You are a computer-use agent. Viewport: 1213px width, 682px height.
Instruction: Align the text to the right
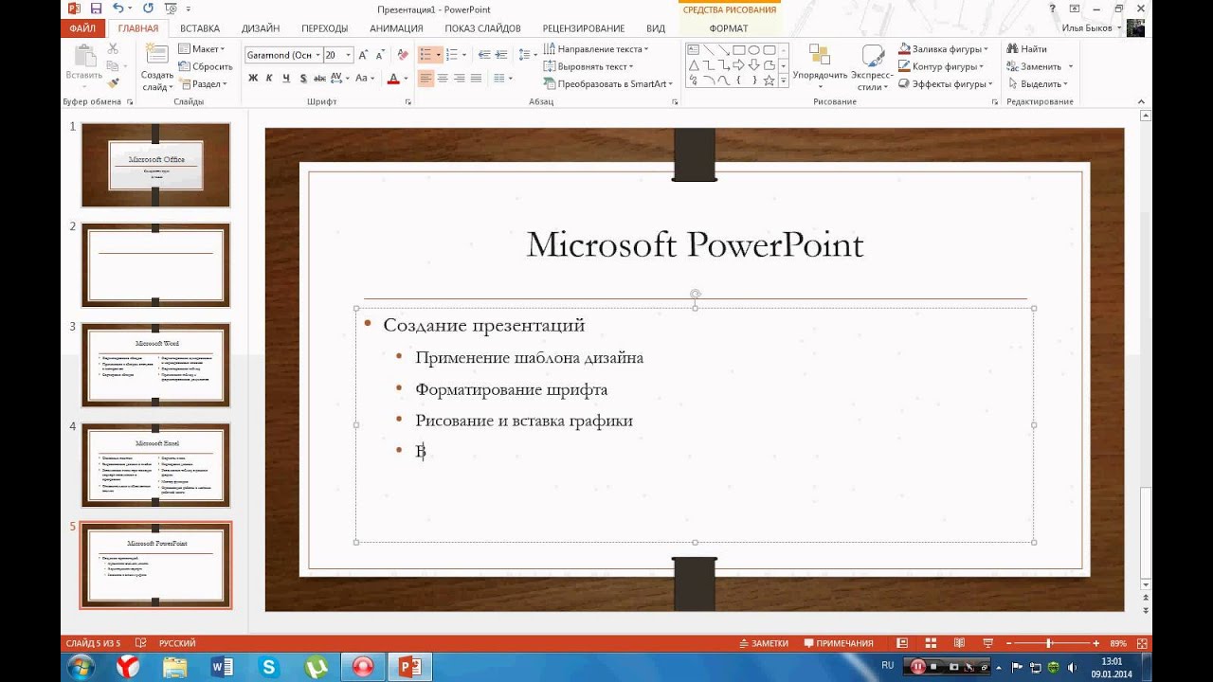[460, 78]
